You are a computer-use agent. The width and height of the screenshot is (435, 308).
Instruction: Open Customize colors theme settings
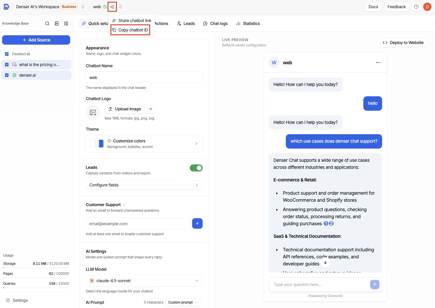point(144,144)
